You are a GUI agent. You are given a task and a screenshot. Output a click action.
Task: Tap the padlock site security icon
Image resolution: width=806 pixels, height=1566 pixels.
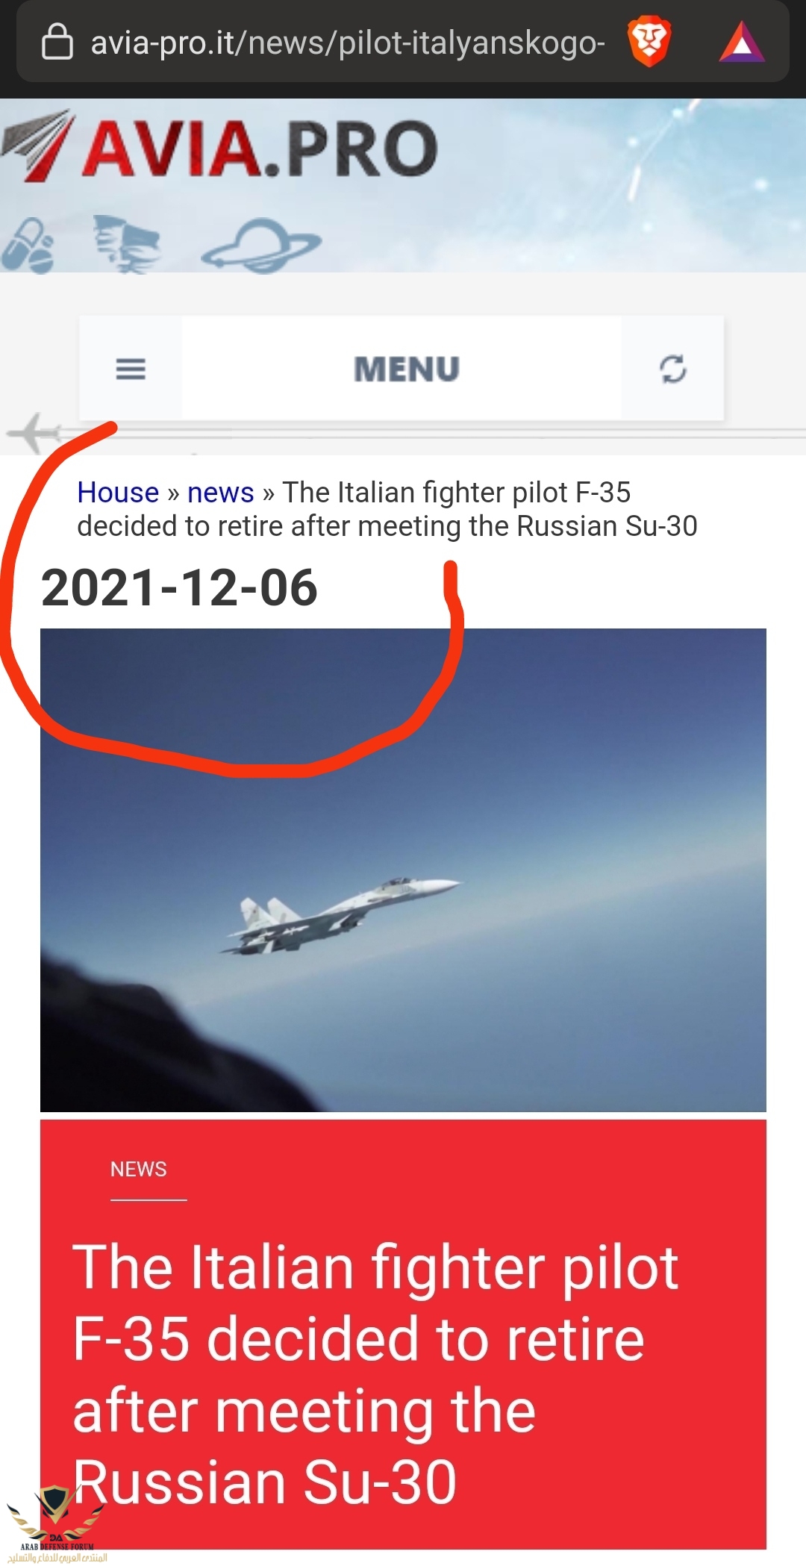(57, 41)
